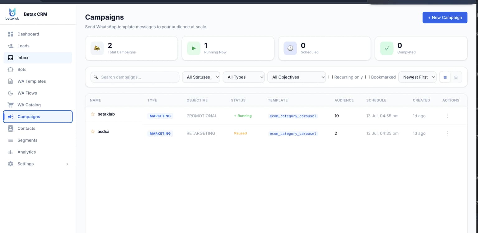
Task: Click the Analytics bar chart icon
Action: click(x=11, y=152)
